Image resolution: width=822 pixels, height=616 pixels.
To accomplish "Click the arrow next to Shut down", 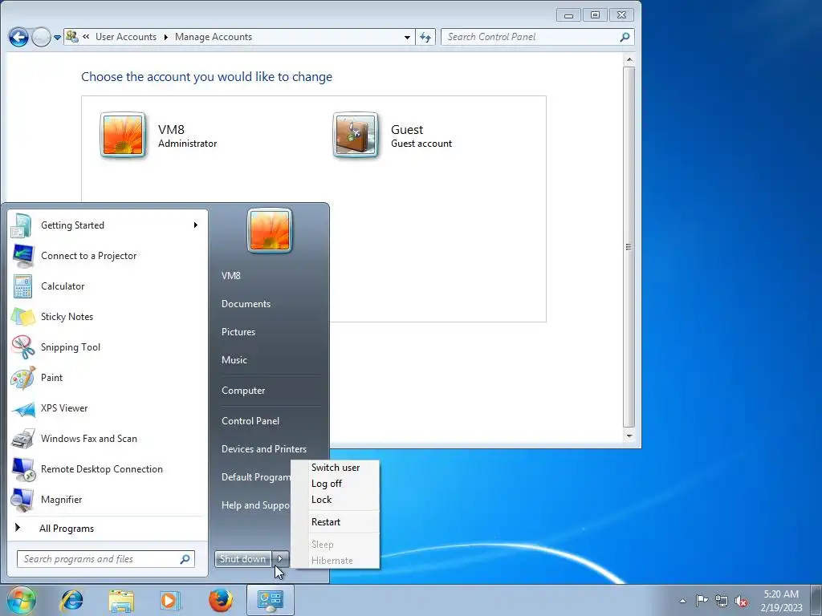I will (x=280, y=559).
